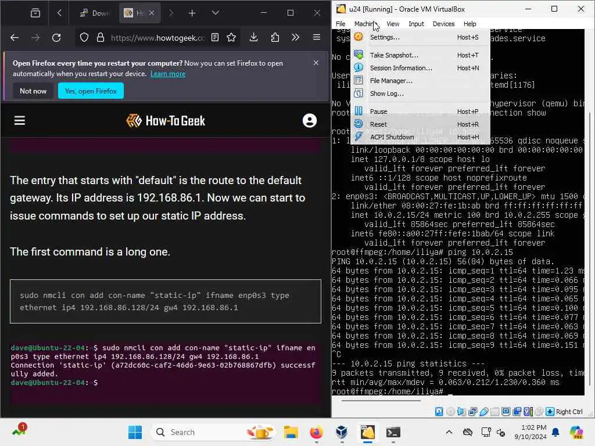Click the Windows taskbar Search box
This screenshot has height=446, width=595.
point(213,432)
